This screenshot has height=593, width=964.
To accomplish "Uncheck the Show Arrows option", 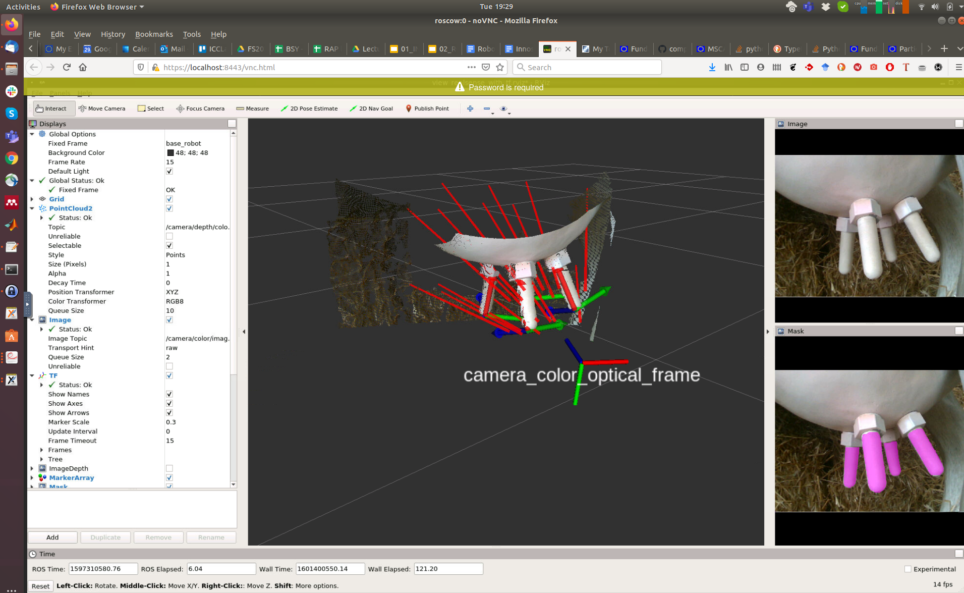I will (169, 413).
